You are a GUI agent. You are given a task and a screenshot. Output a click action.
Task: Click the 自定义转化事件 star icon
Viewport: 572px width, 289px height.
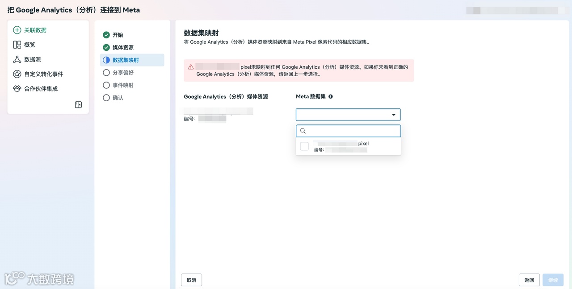[17, 74]
